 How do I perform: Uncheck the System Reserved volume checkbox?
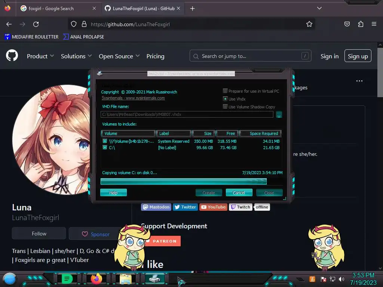point(105,141)
